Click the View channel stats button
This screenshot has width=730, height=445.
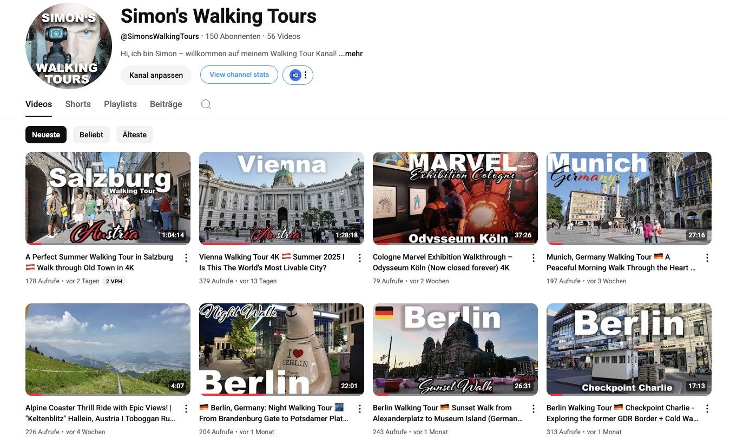pyautogui.click(x=239, y=75)
